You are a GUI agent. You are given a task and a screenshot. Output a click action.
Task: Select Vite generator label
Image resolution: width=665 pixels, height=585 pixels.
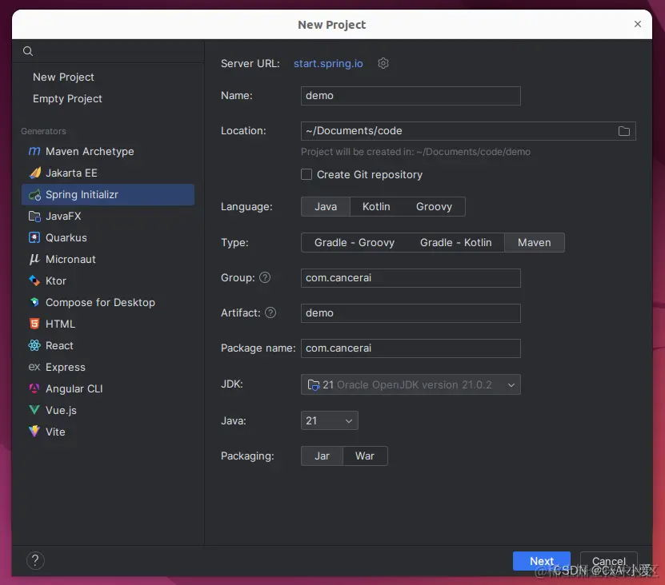click(55, 432)
